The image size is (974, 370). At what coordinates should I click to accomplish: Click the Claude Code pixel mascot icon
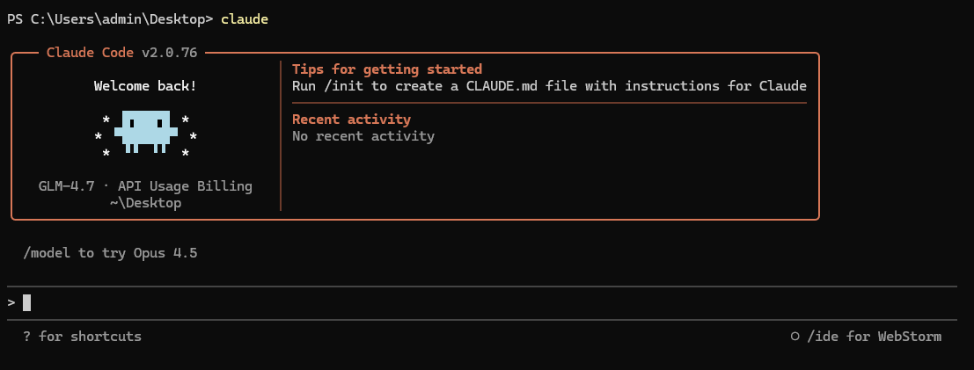(145, 132)
